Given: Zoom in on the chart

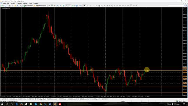Looking at the screenshot, I should click(x=58, y=6).
